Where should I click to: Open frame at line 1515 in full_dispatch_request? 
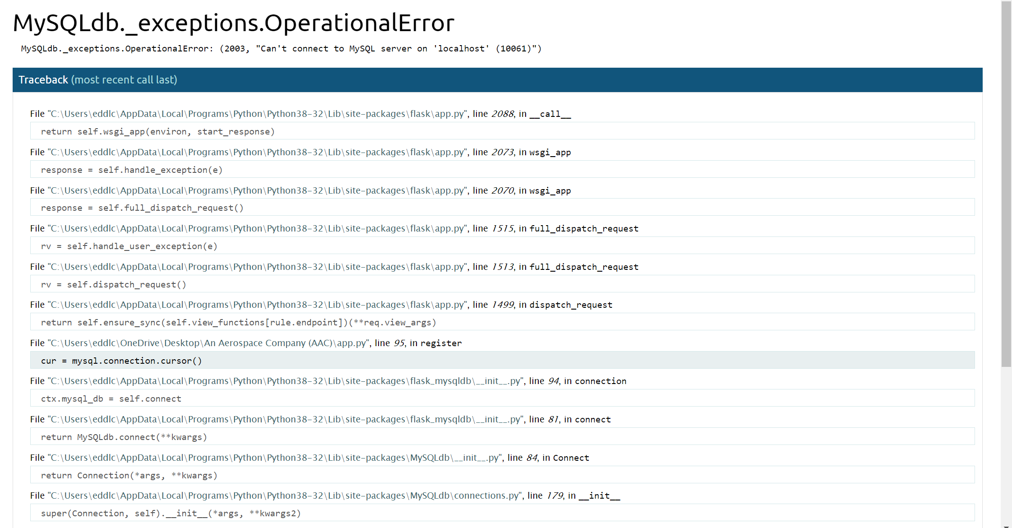[334, 228]
